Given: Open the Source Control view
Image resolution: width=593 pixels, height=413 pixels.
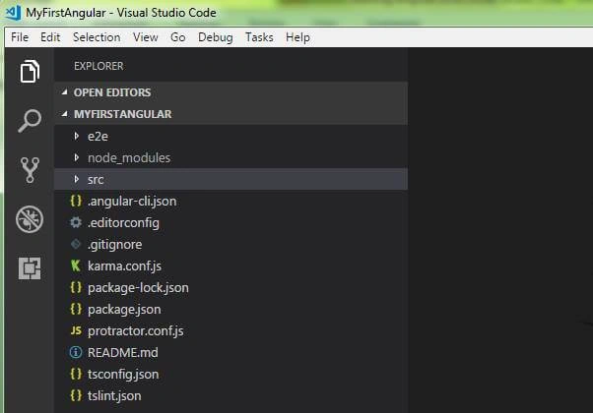Looking at the screenshot, I should (x=30, y=170).
